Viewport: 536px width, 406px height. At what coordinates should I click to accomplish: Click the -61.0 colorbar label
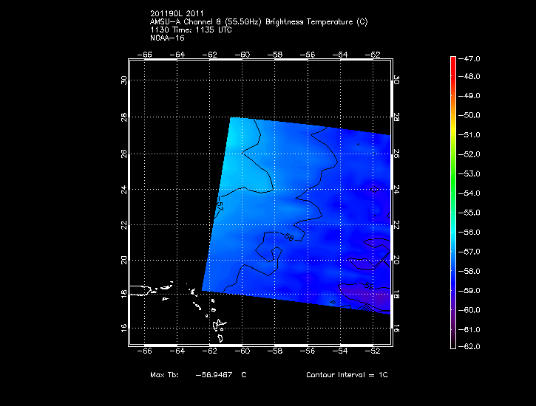(x=469, y=329)
